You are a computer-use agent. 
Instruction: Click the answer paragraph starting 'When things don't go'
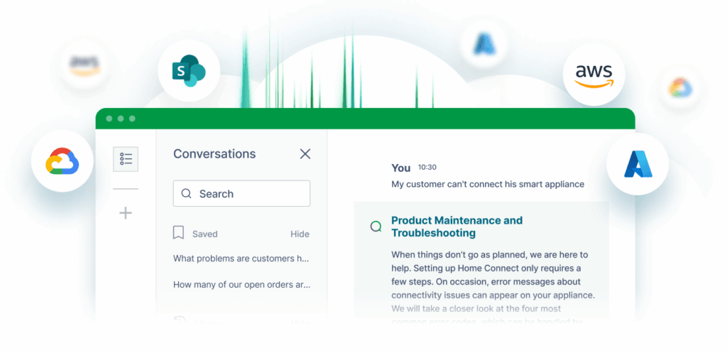tap(493, 288)
